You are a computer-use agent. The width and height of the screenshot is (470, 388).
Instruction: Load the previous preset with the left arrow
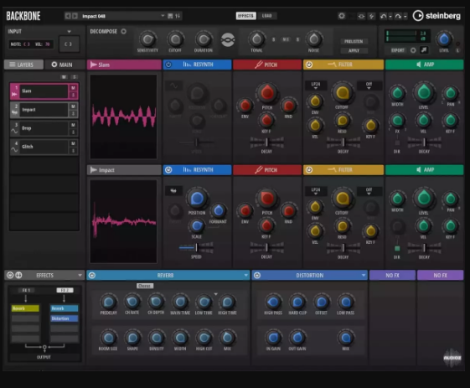click(68, 16)
